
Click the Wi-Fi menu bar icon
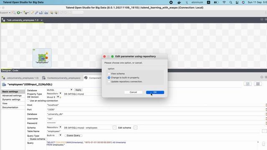point(224,2)
